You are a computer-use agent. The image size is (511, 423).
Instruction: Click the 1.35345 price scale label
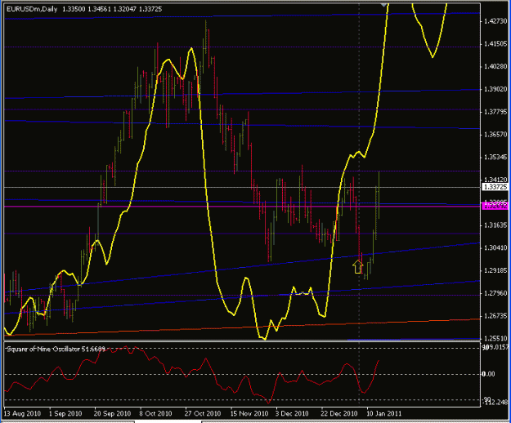[495, 157]
